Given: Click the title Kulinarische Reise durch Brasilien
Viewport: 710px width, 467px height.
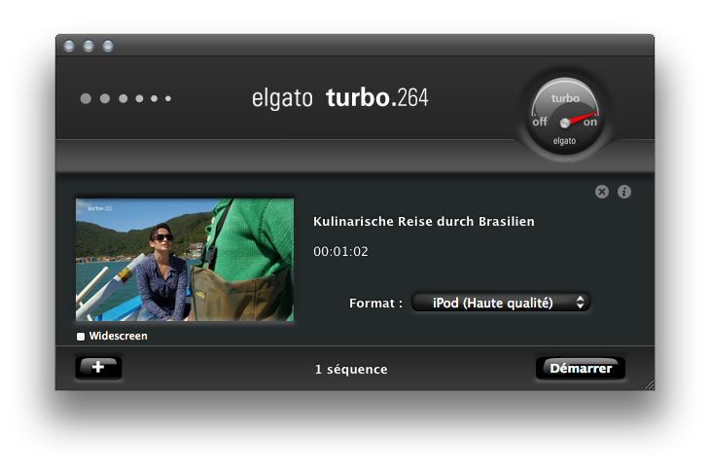Looking at the screenshot, I should [x=424, y=222].
